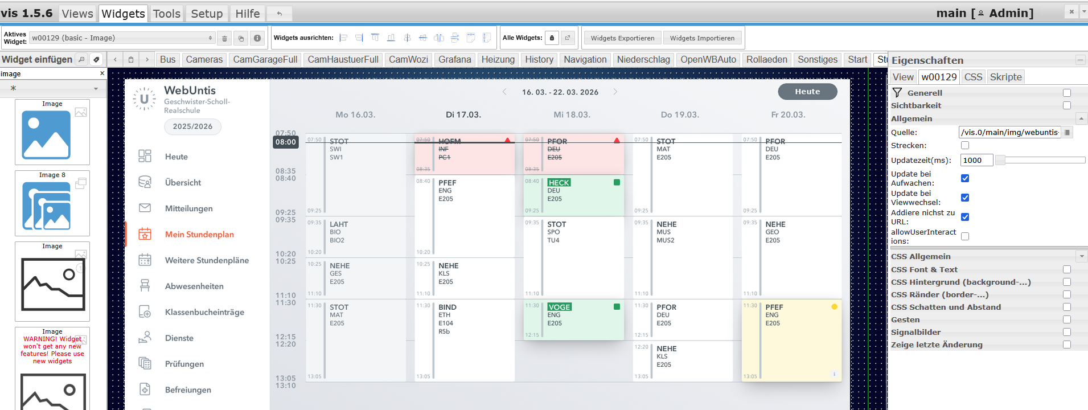Click the clipboard icon before the Bus tab

[131, 59]
